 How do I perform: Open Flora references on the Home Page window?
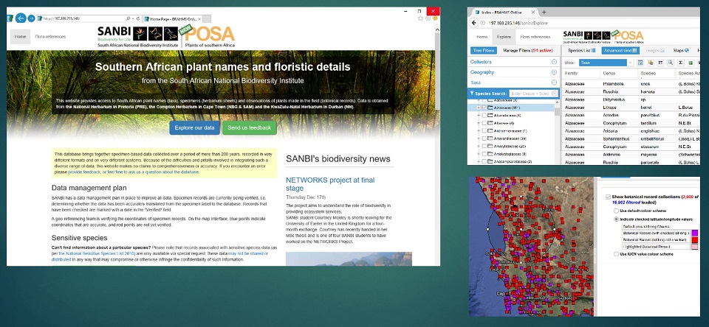pos(50,37)
